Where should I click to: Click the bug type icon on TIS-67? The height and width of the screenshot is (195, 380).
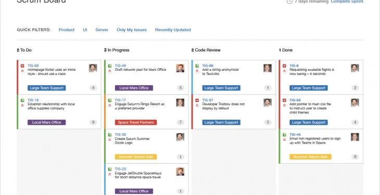[197, 100]
